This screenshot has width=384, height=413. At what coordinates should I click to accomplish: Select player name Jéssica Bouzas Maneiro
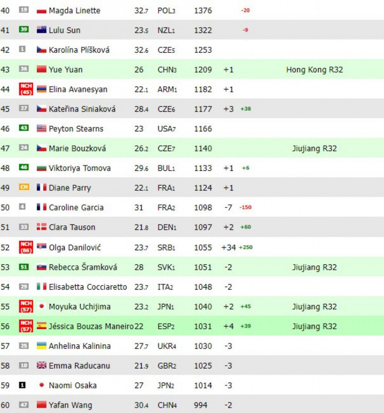(x=91, y=326)
